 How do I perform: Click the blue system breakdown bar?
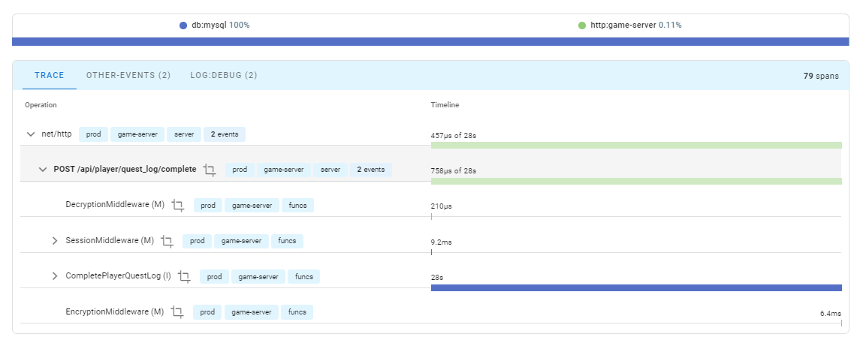click(x=430, y=41)
